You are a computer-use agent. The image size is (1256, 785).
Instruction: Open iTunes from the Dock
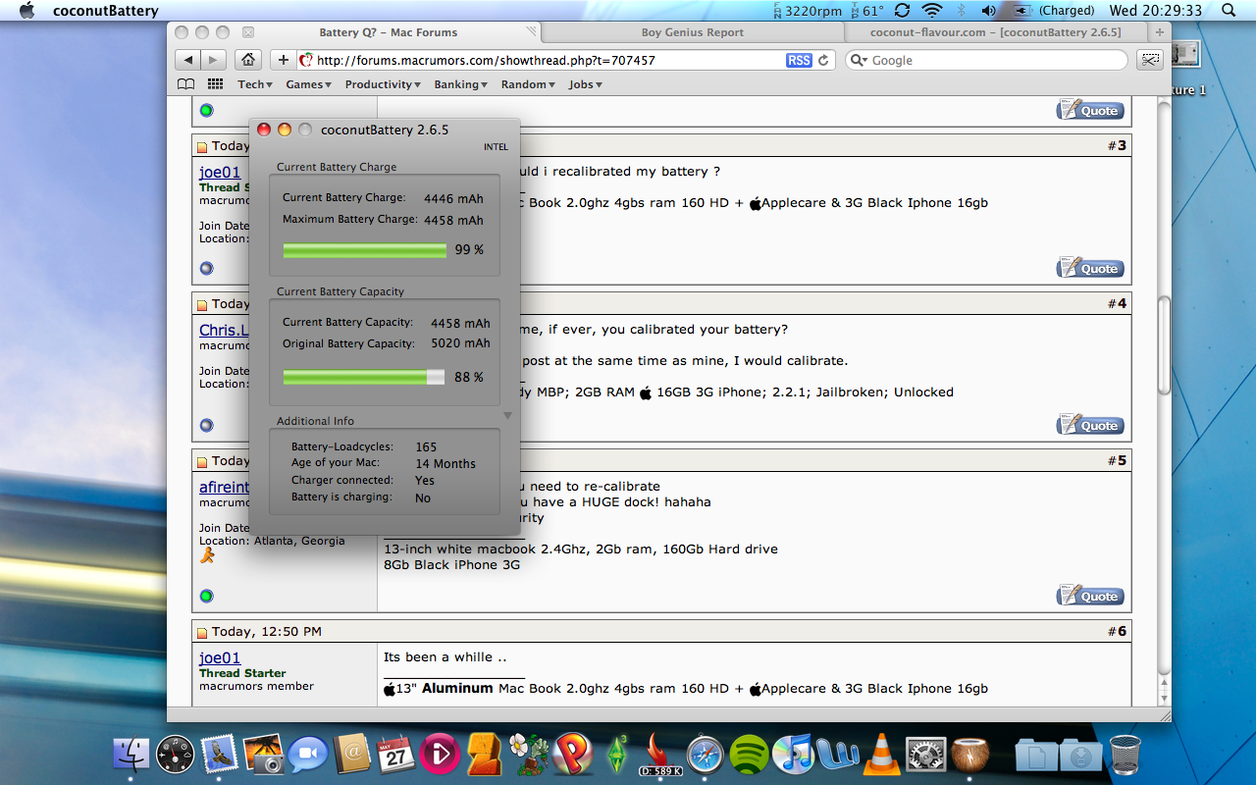point(793,754)
